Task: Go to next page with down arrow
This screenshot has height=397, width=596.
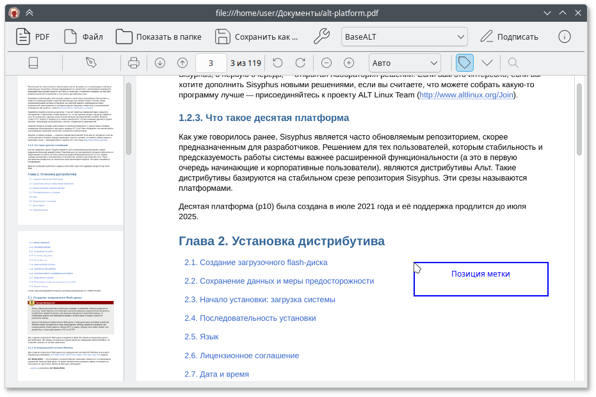Action: coord(160,63)
